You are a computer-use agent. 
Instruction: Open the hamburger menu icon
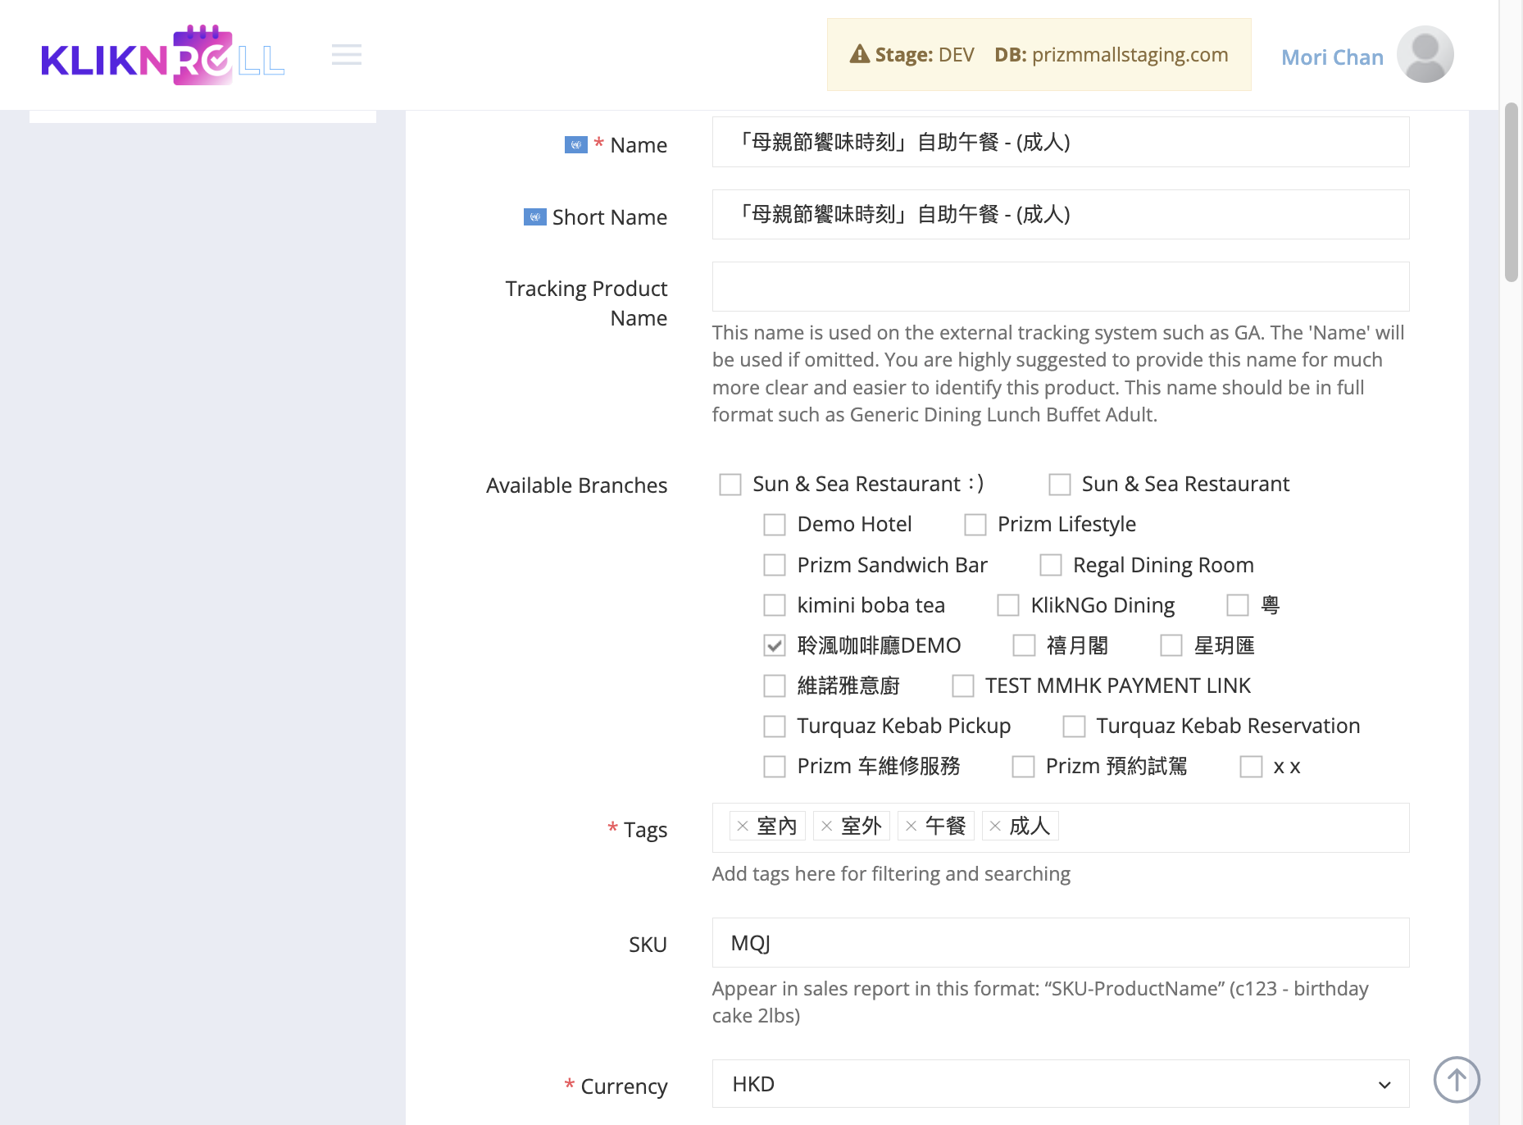coord(347,55)
